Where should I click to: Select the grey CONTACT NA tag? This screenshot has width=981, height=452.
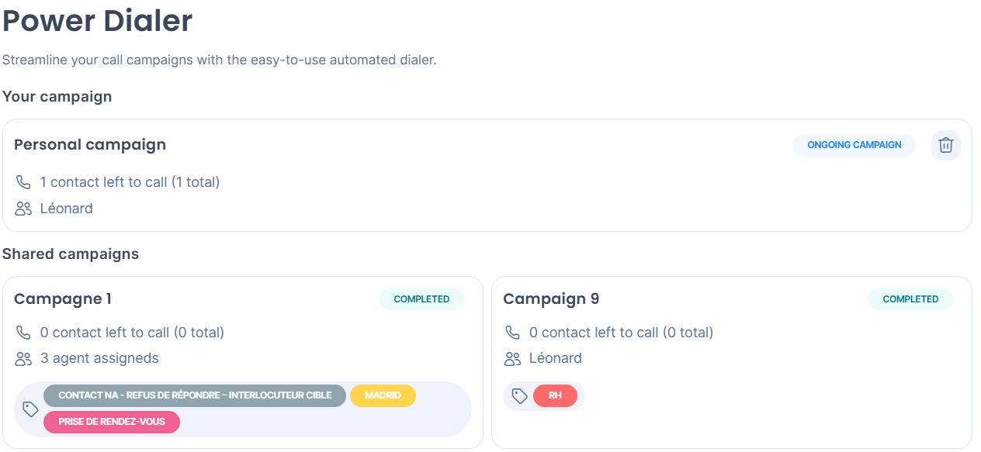[x=195, y=395]
